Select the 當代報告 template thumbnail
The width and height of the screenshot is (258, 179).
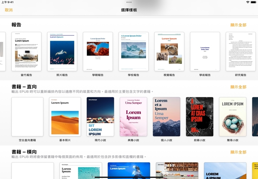(27, 51)
